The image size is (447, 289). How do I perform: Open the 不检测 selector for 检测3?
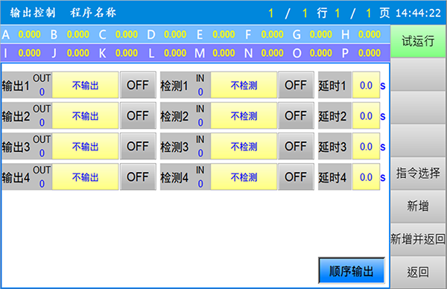click(244, 146)
